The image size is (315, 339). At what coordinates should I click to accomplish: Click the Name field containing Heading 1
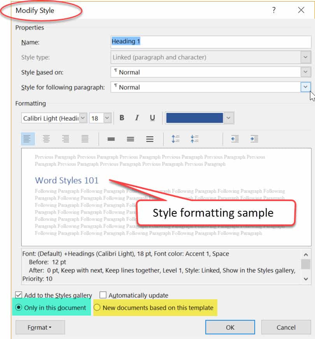click(x=211, y=42)
